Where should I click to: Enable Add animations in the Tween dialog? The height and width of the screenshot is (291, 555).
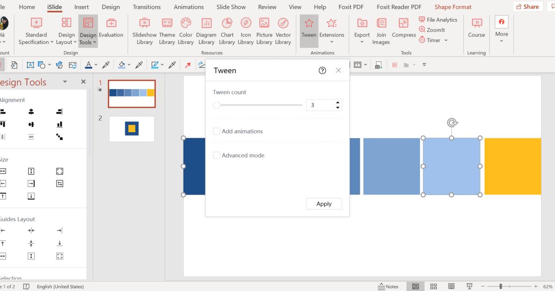(217, 131)
